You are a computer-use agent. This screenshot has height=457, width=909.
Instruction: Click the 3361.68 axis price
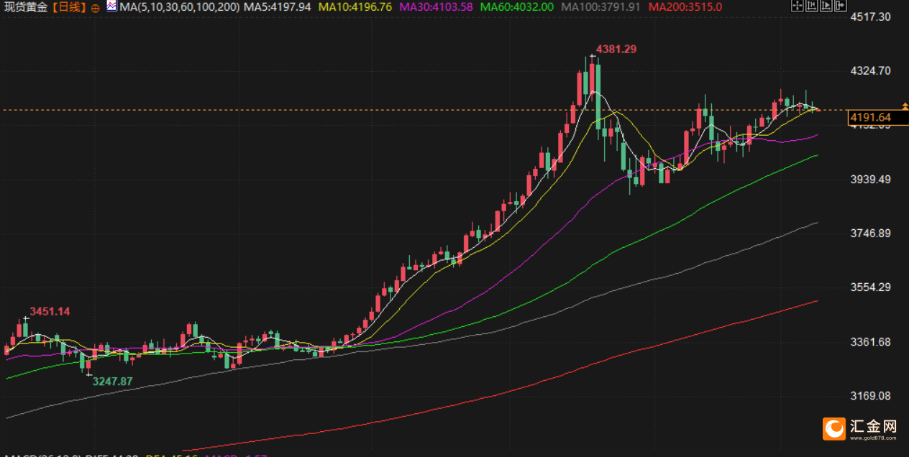pyautogui.click(x=870, y=341)
